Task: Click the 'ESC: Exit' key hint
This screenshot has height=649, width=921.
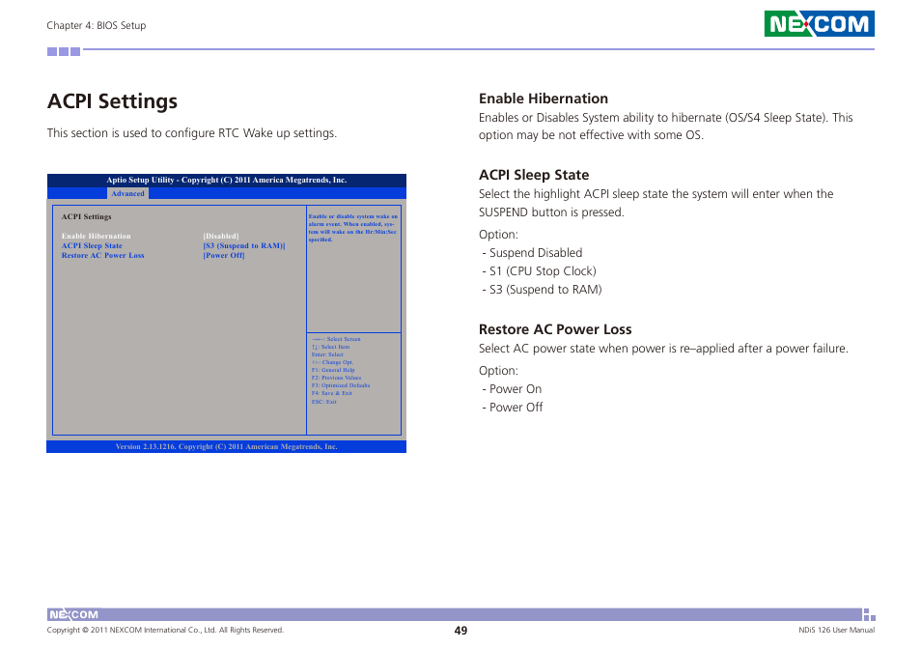Action: pyautogui.click(x=324, y=402)
